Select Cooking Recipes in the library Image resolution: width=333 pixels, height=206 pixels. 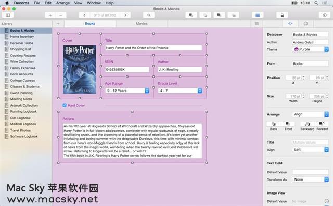click(23, 56)
